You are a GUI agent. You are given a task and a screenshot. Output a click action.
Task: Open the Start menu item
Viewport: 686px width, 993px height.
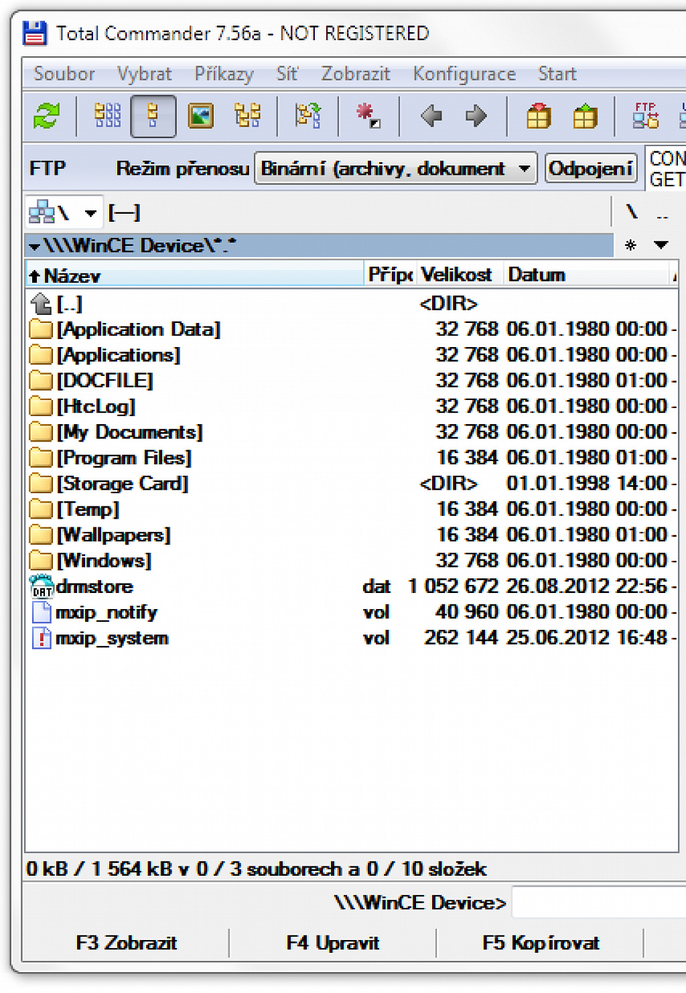[x=557, y=74]
